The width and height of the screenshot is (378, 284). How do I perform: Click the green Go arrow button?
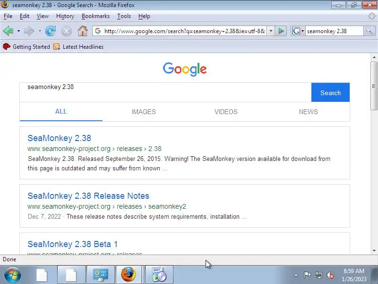point(281,31)
